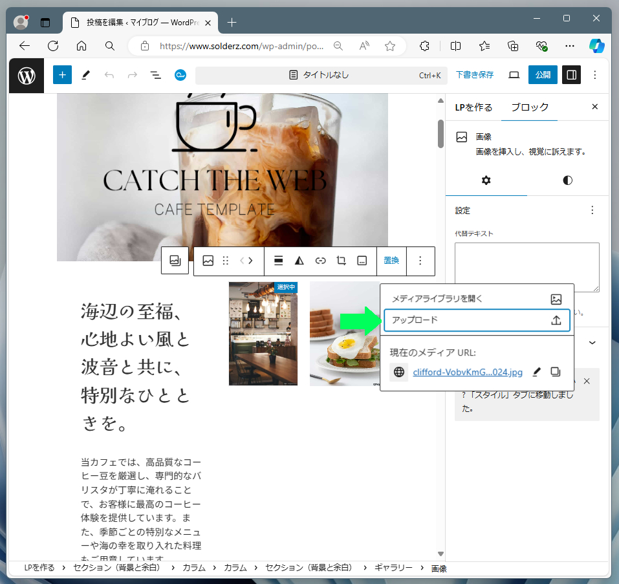Click the browser address bar URL
Image resolution: width=619 pixels, height=584 pixels.
pyautogui.click(x=241, y=46)
